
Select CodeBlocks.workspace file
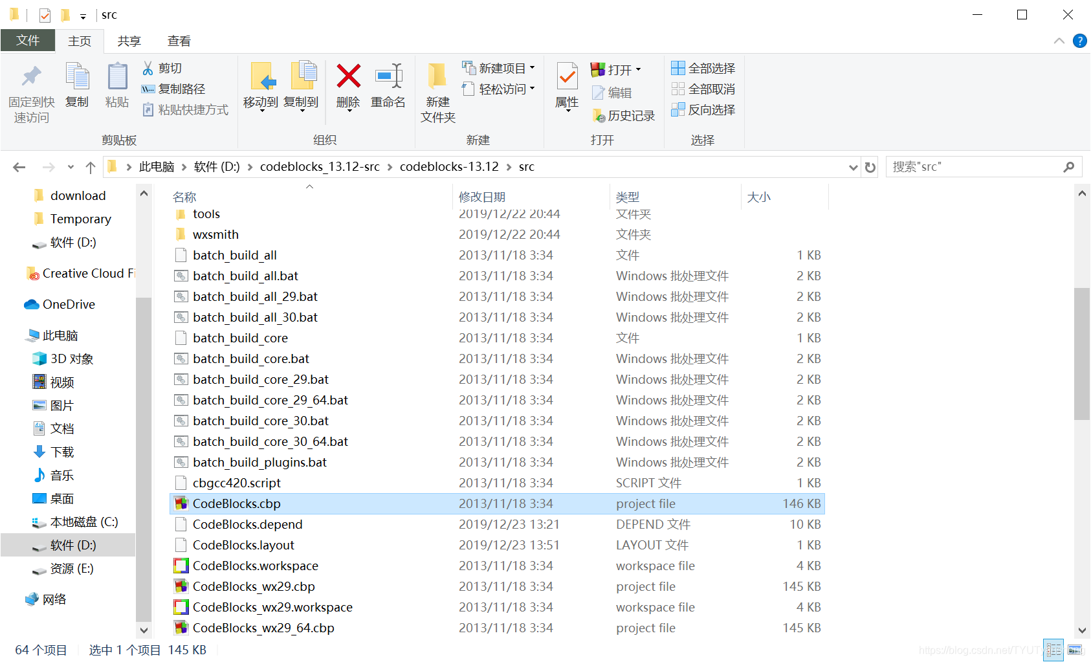[x=497, y=566]
